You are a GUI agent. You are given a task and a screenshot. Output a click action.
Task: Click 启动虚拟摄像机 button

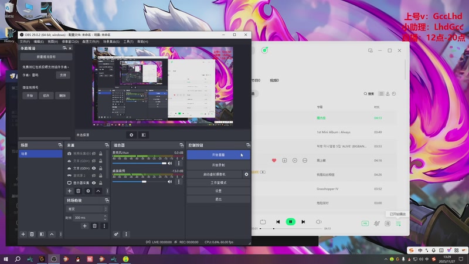click(215, 174)
